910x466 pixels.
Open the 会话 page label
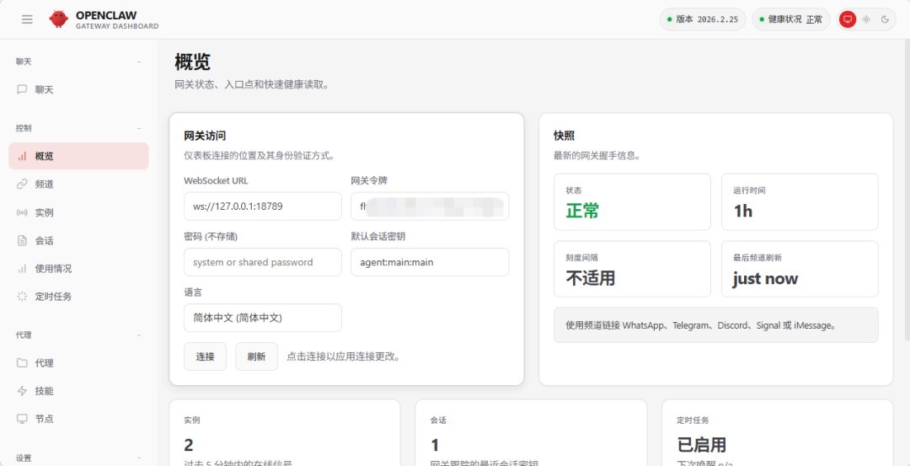[44, 240]
